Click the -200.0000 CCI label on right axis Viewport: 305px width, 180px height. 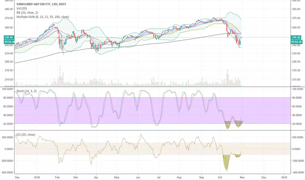pyautogui.click(x=297, y=161)
